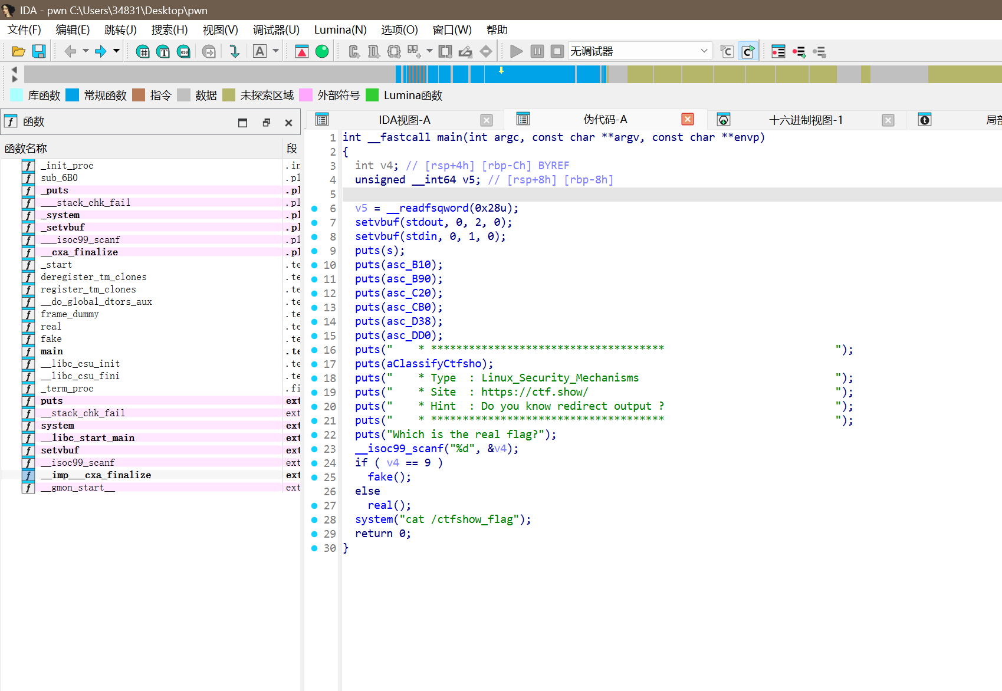Toggle the highlighted C-with-arrow decompile icon

748,52
